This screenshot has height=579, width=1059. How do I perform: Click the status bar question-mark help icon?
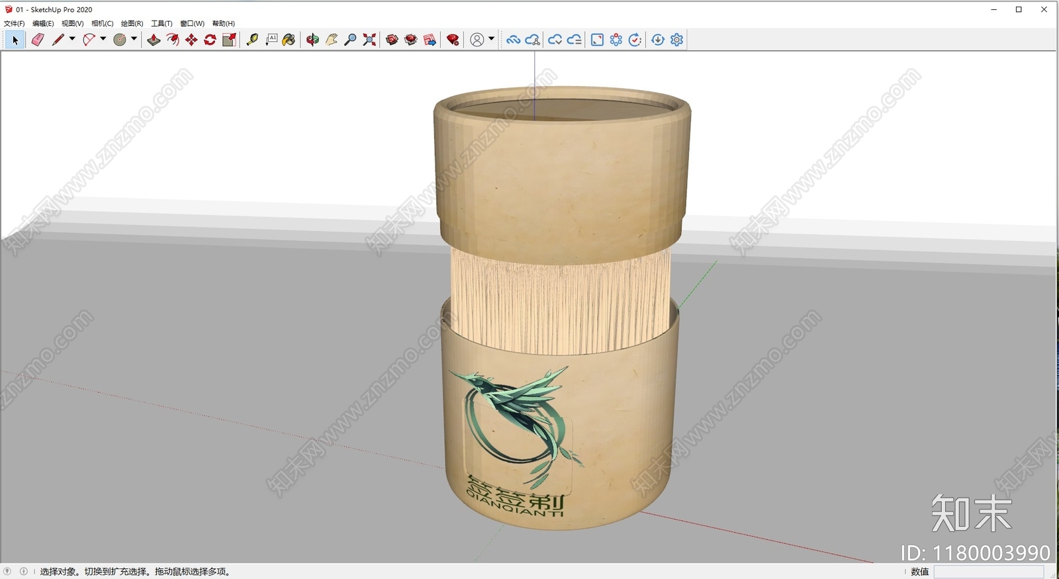tap(7, 571)
